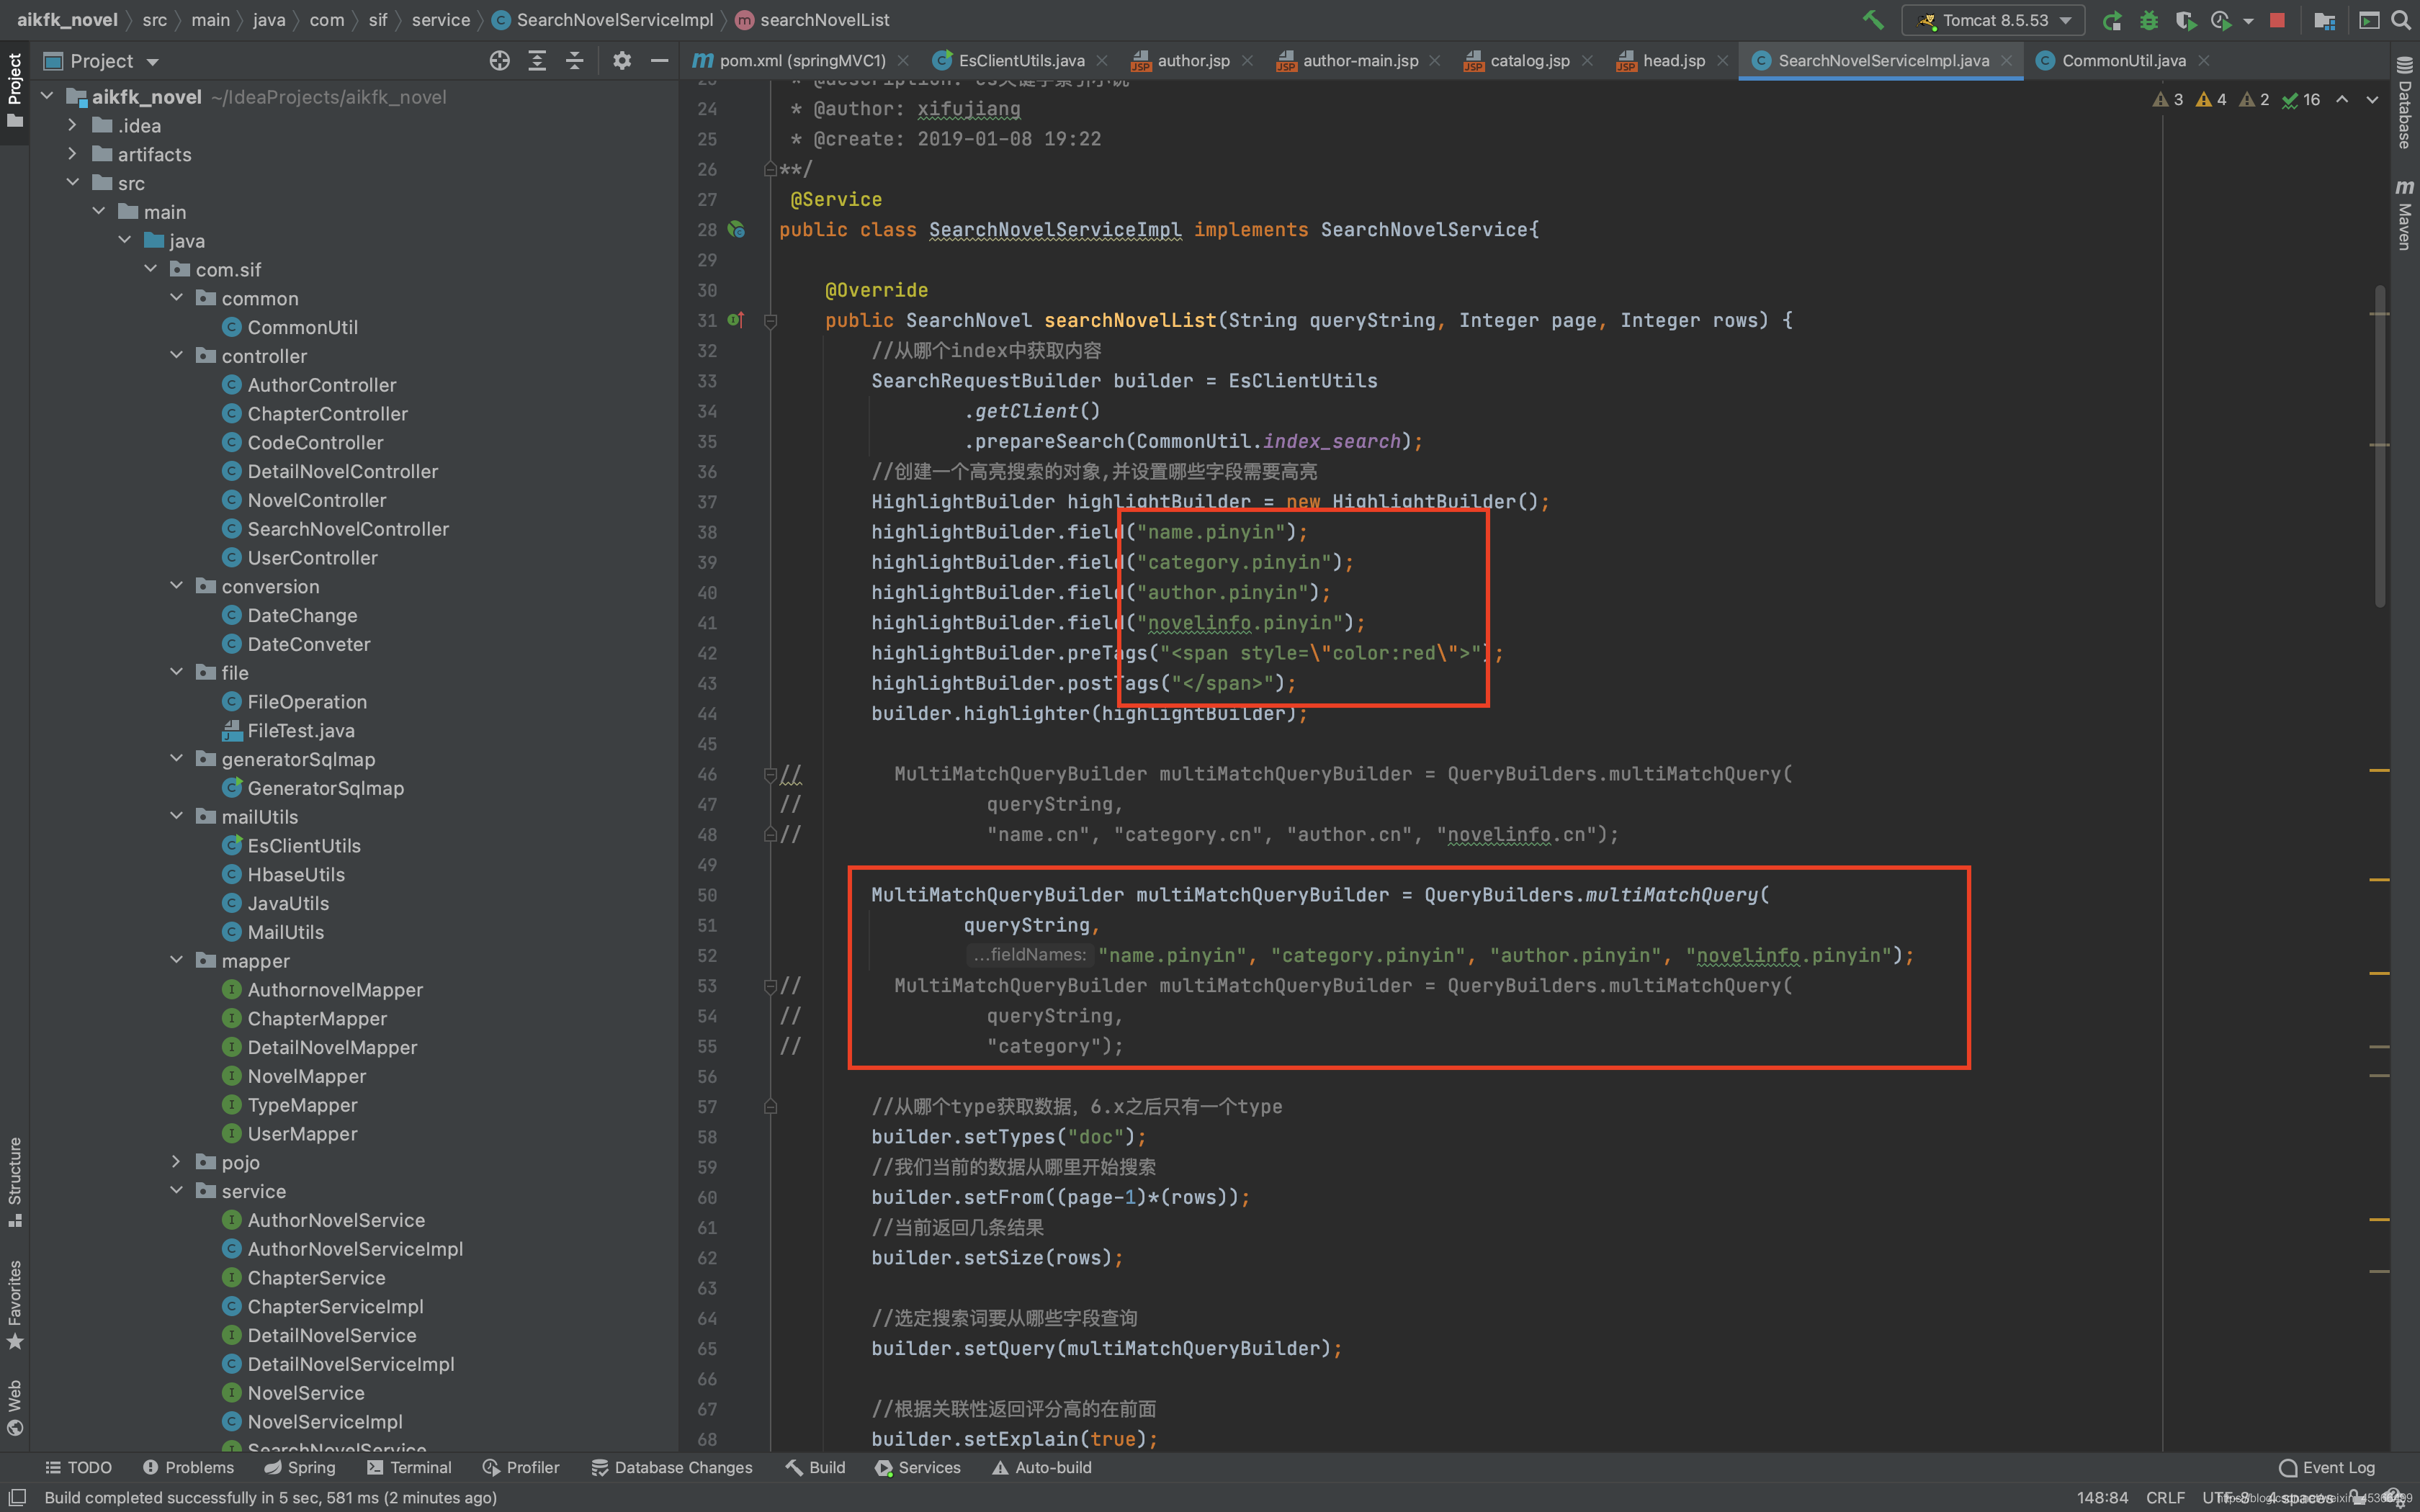This screenshot has width=2420, height=1512.
Task: Toggle fold marker at line 46 comment
Action: (771, 774)
